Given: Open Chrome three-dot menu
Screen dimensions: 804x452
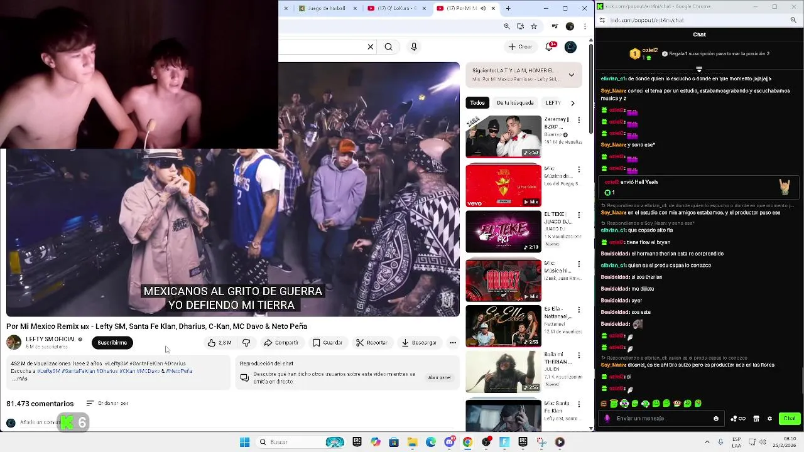Looking at the screenshot, I should [585, 26].
